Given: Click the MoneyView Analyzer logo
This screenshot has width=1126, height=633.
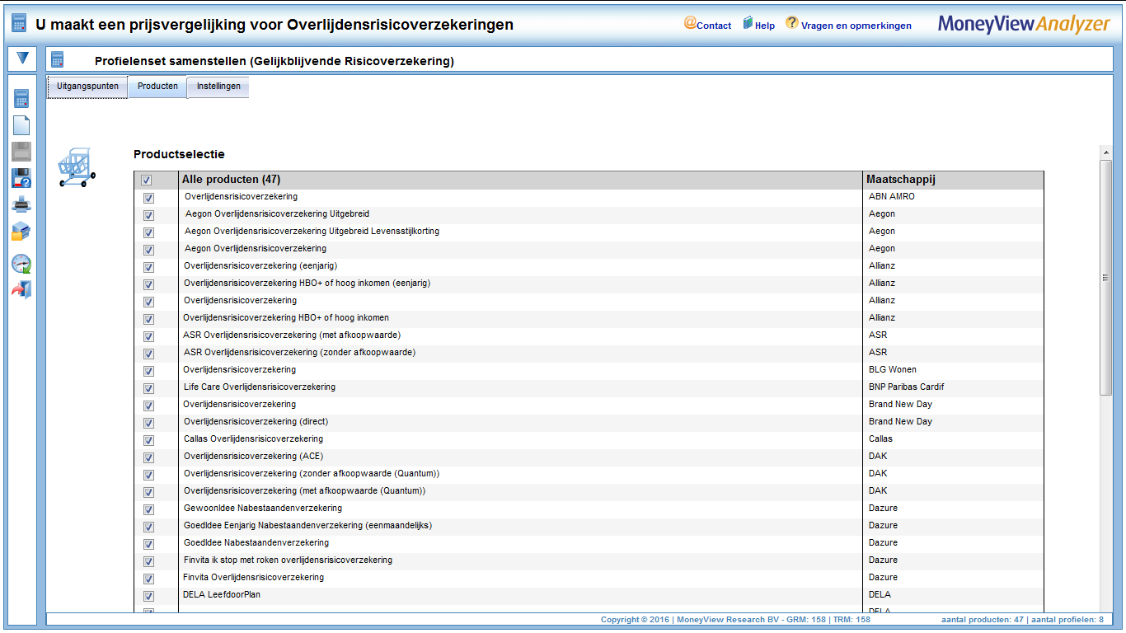Looking at the screenshot, I should coord(1024,24).
